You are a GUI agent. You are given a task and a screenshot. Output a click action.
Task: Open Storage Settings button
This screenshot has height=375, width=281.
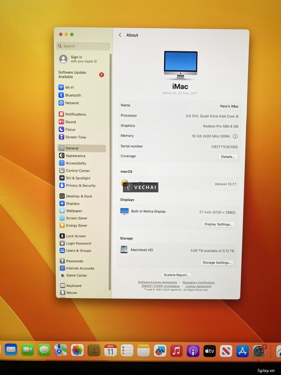[x=217, y=262]
